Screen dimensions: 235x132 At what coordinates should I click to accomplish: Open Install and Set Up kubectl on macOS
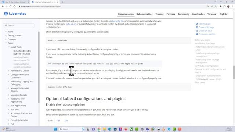coord(21,59)
